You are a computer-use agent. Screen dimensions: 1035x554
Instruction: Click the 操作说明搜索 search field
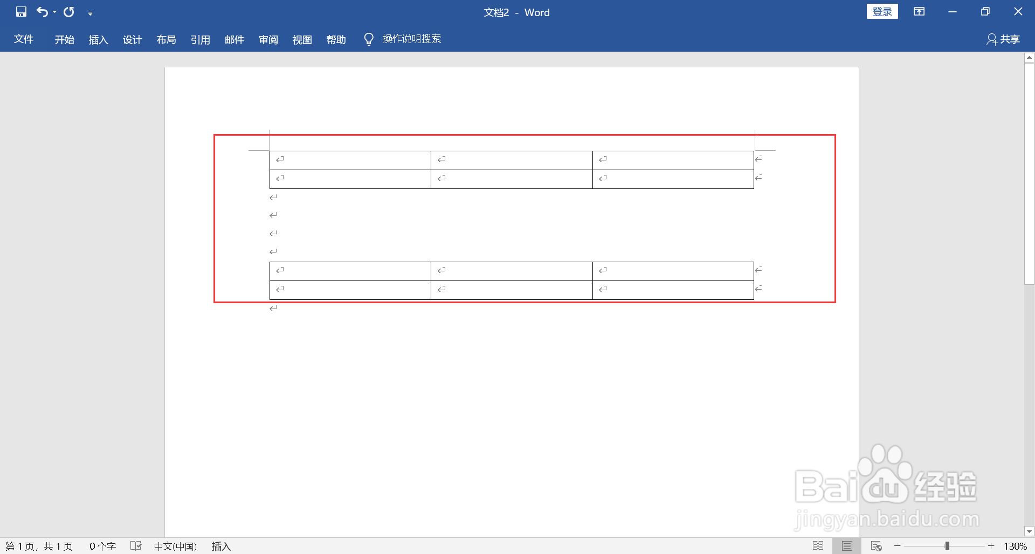point(412,39)
